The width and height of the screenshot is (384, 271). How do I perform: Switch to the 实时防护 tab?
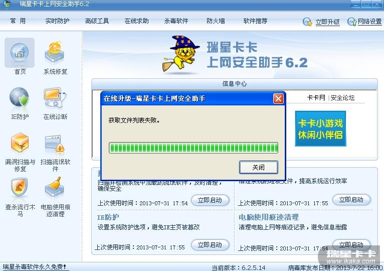57,21
